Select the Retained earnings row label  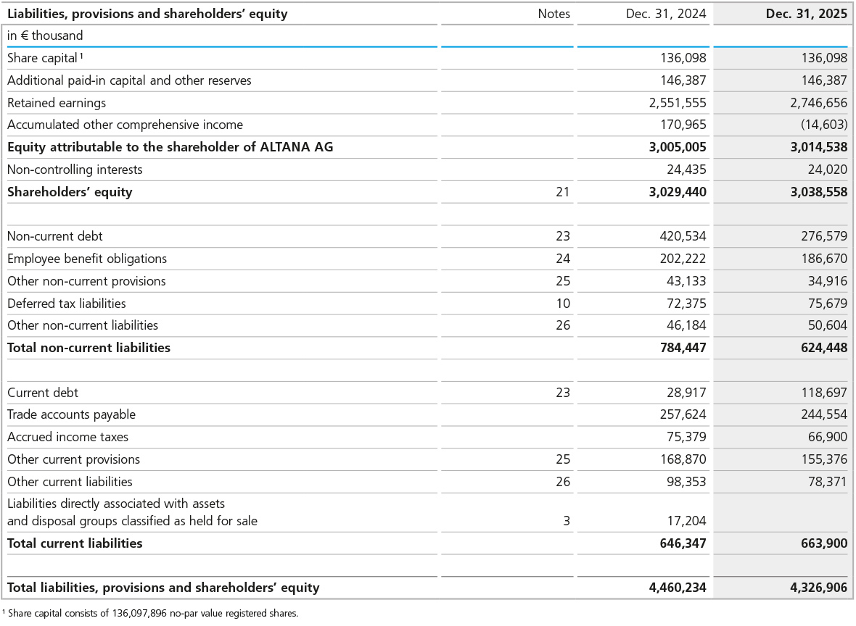57,103
